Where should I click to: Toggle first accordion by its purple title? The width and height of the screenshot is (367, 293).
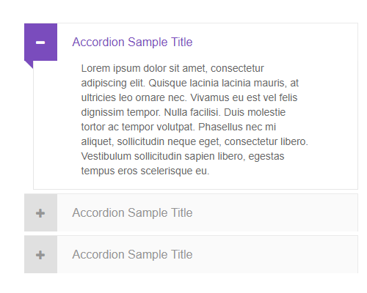132,42
